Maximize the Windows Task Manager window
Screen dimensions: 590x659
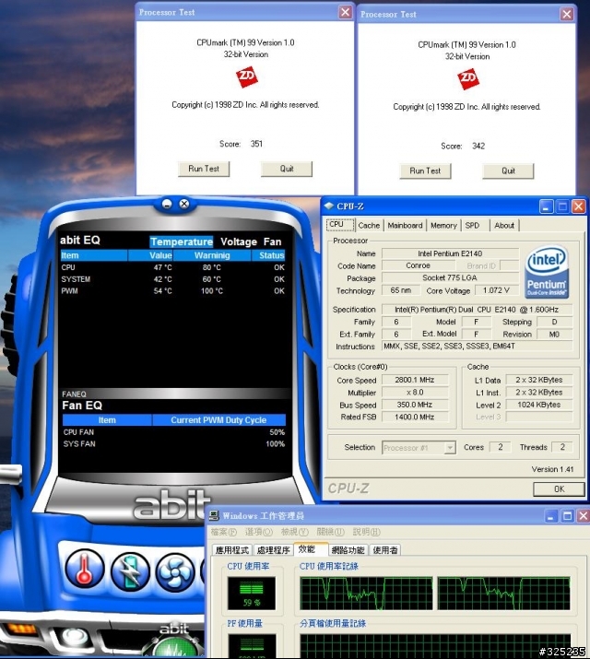[x=567, y=516]
